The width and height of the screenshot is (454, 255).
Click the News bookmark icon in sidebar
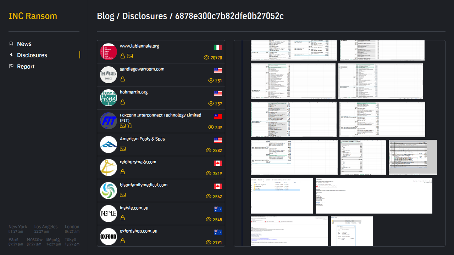point(11,44)
